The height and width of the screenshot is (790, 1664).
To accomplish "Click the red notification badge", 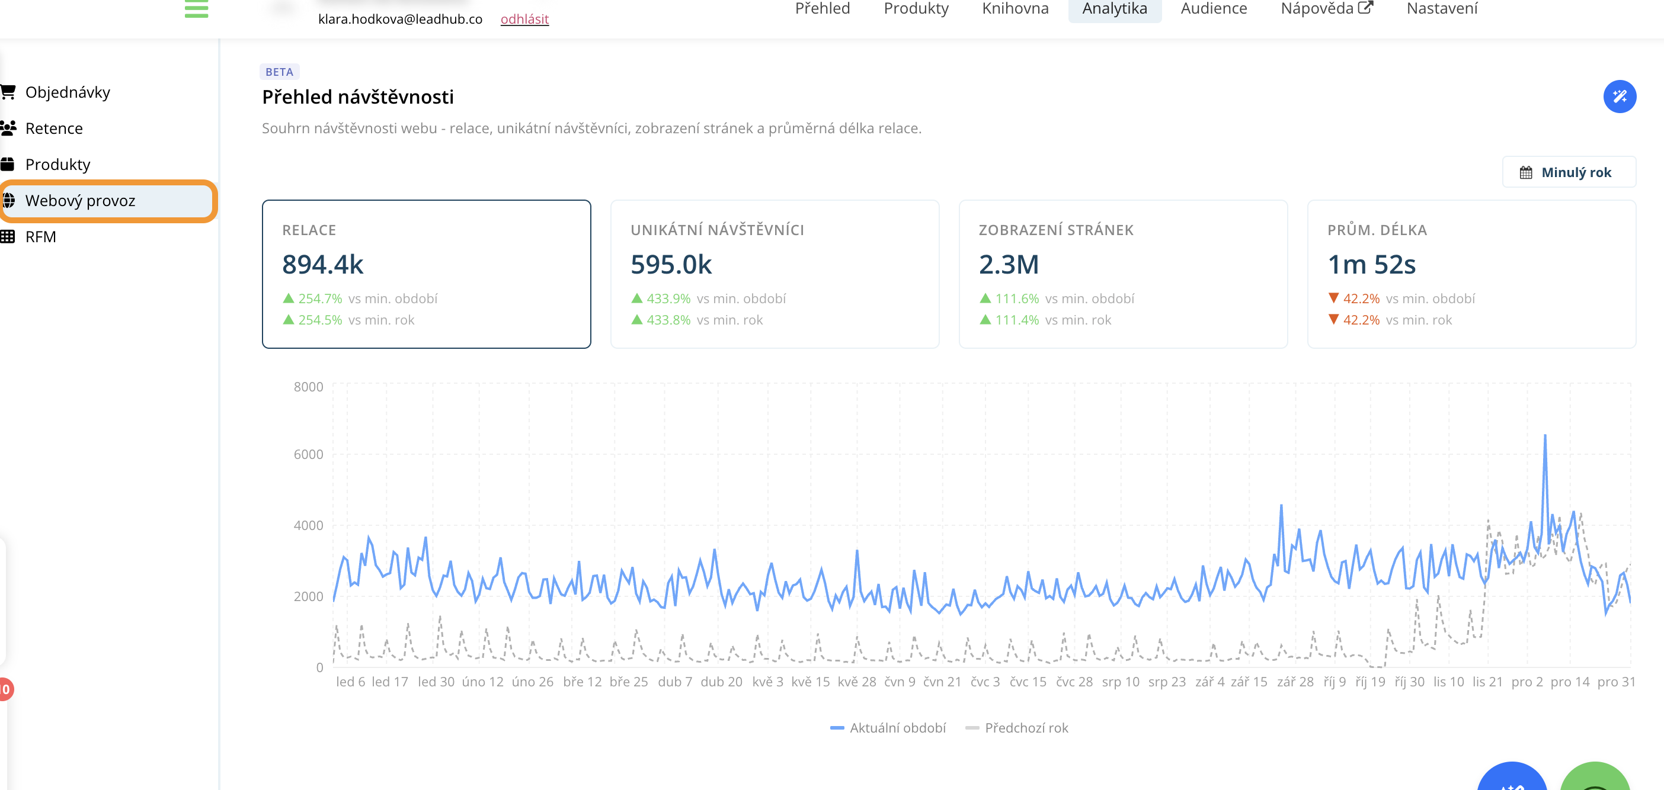I will 5,689.
